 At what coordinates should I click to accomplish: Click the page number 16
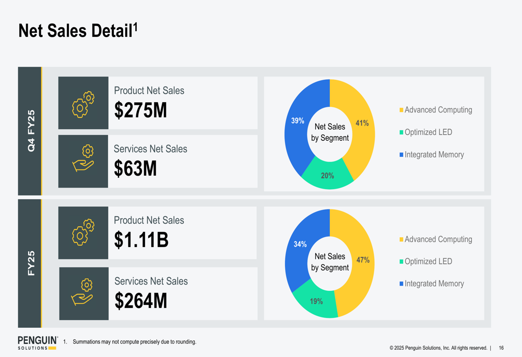point(501,348)
